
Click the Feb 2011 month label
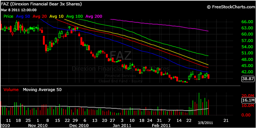[x=161, y=125]
